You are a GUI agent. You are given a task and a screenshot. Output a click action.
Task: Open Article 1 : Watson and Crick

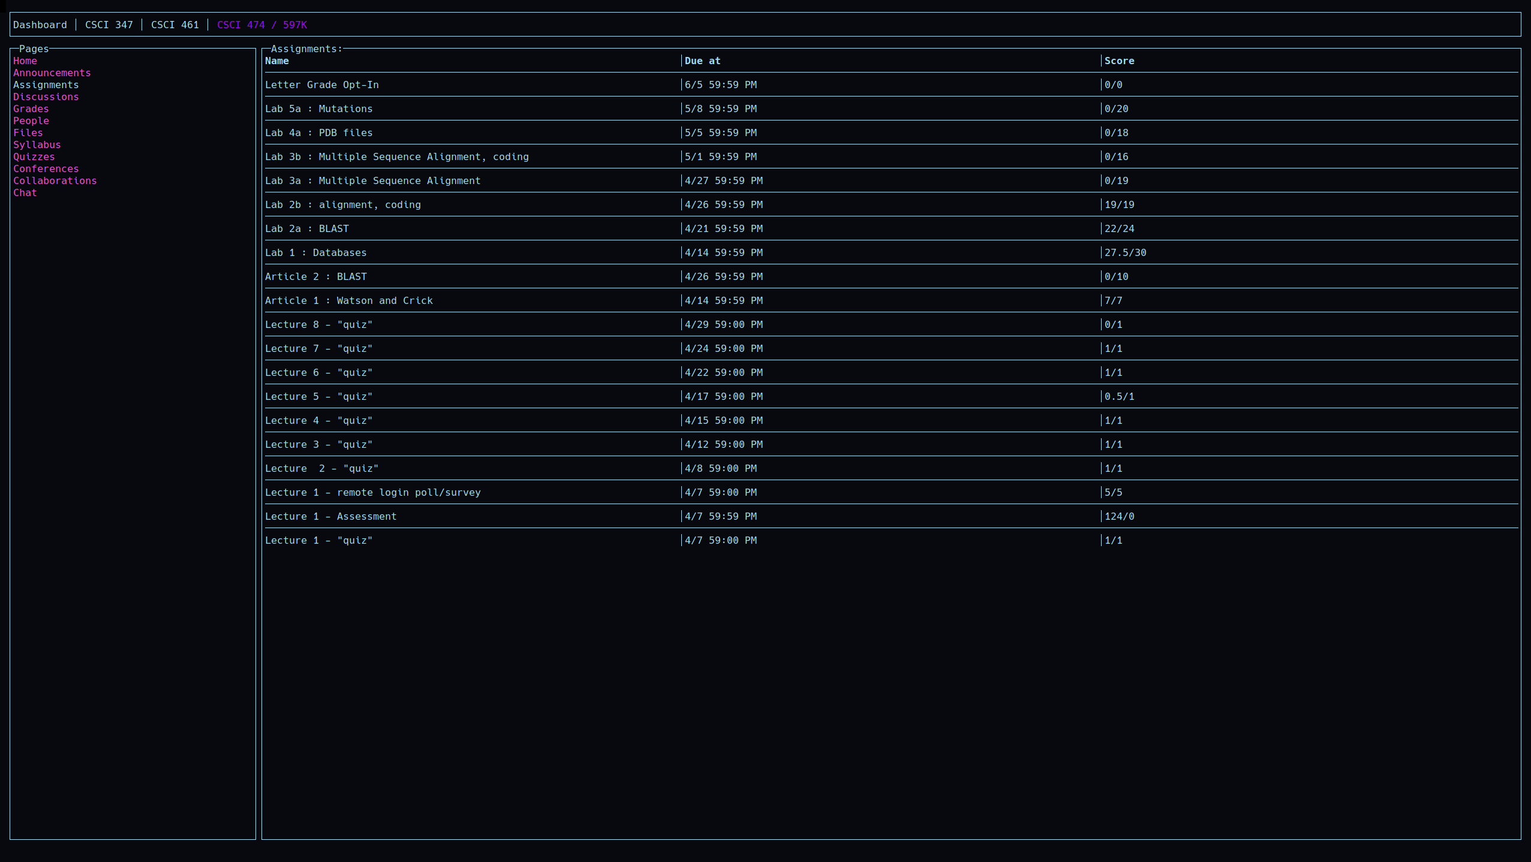348,300
